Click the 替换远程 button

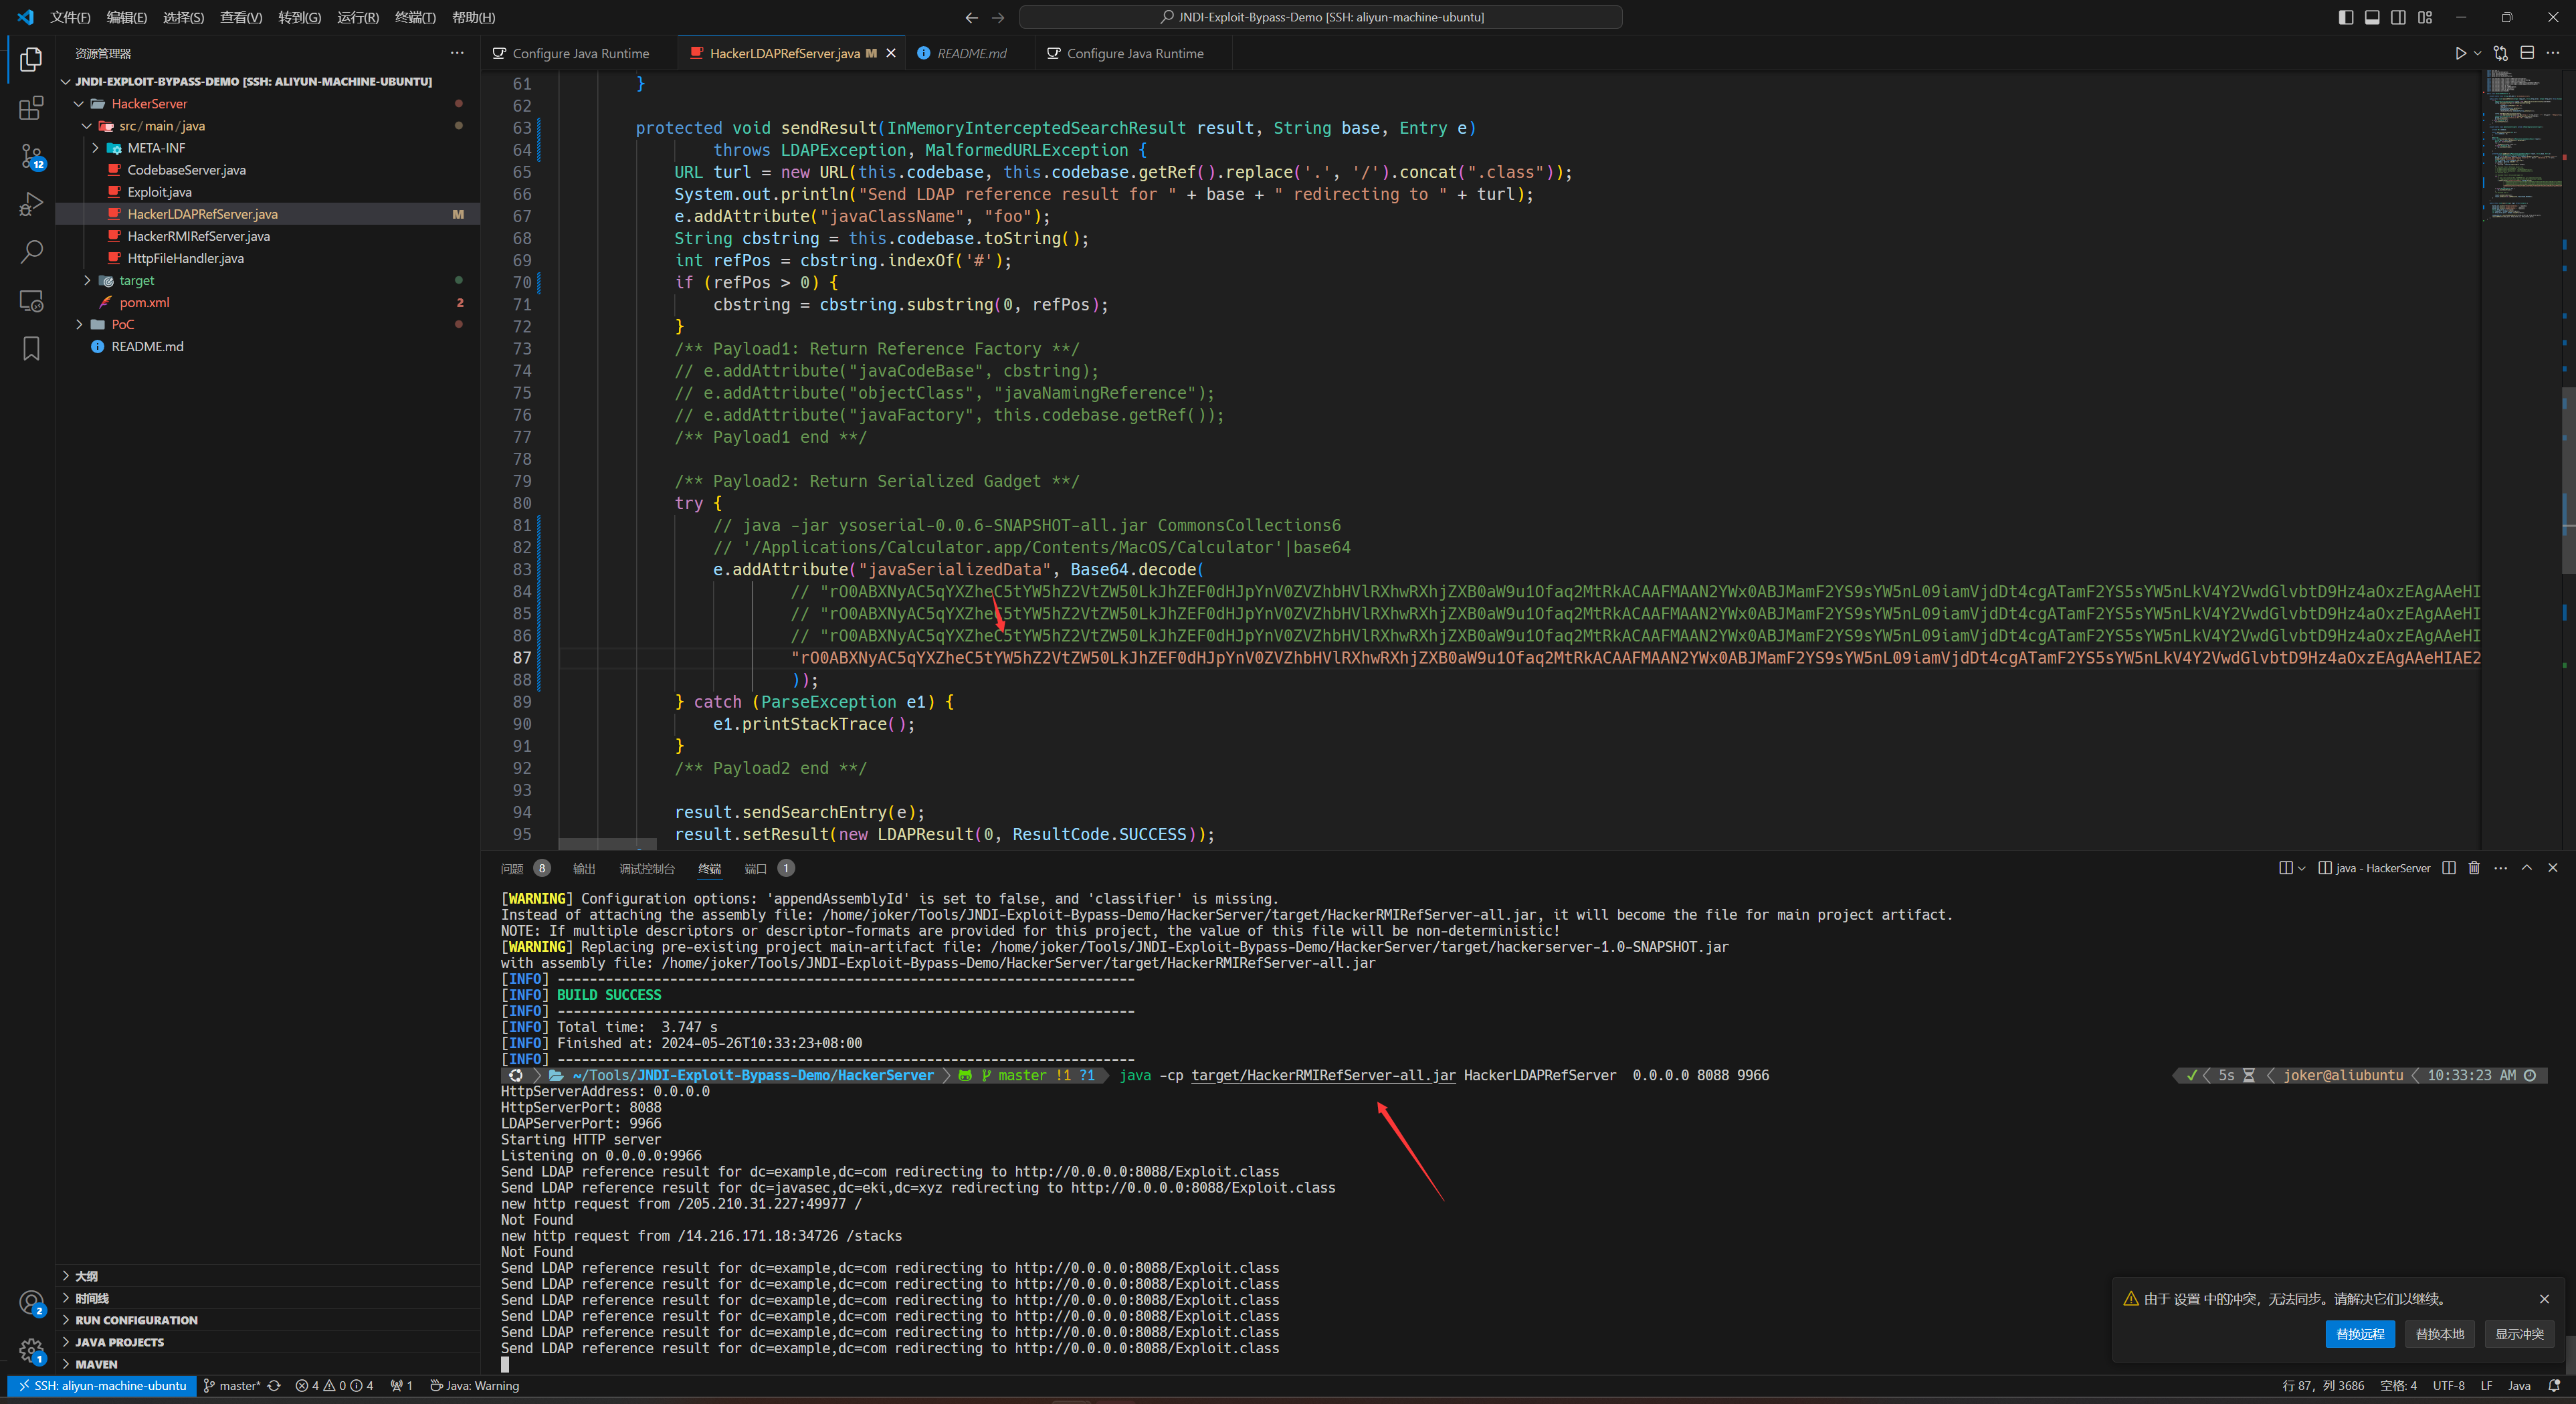click(2359, 1334)
